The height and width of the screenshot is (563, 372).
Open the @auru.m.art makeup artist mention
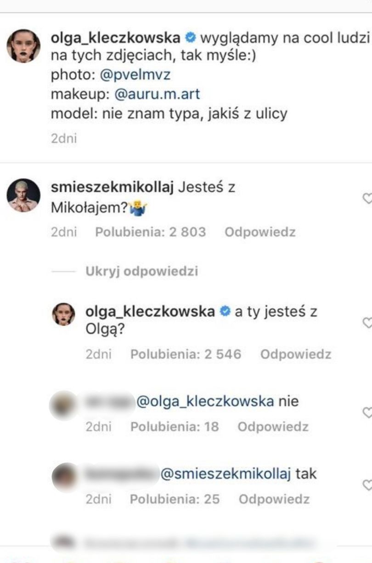click(x=157, y=95)
